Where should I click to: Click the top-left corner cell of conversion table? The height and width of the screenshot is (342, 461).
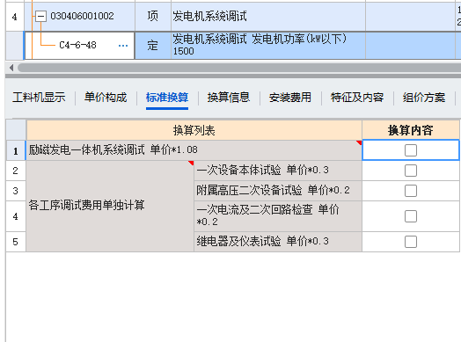pos(16,130)
